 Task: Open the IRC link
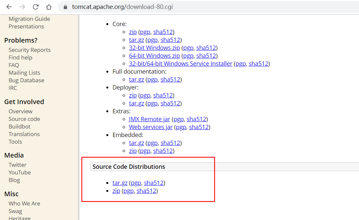pyautogui.click(x=13, y=88)
